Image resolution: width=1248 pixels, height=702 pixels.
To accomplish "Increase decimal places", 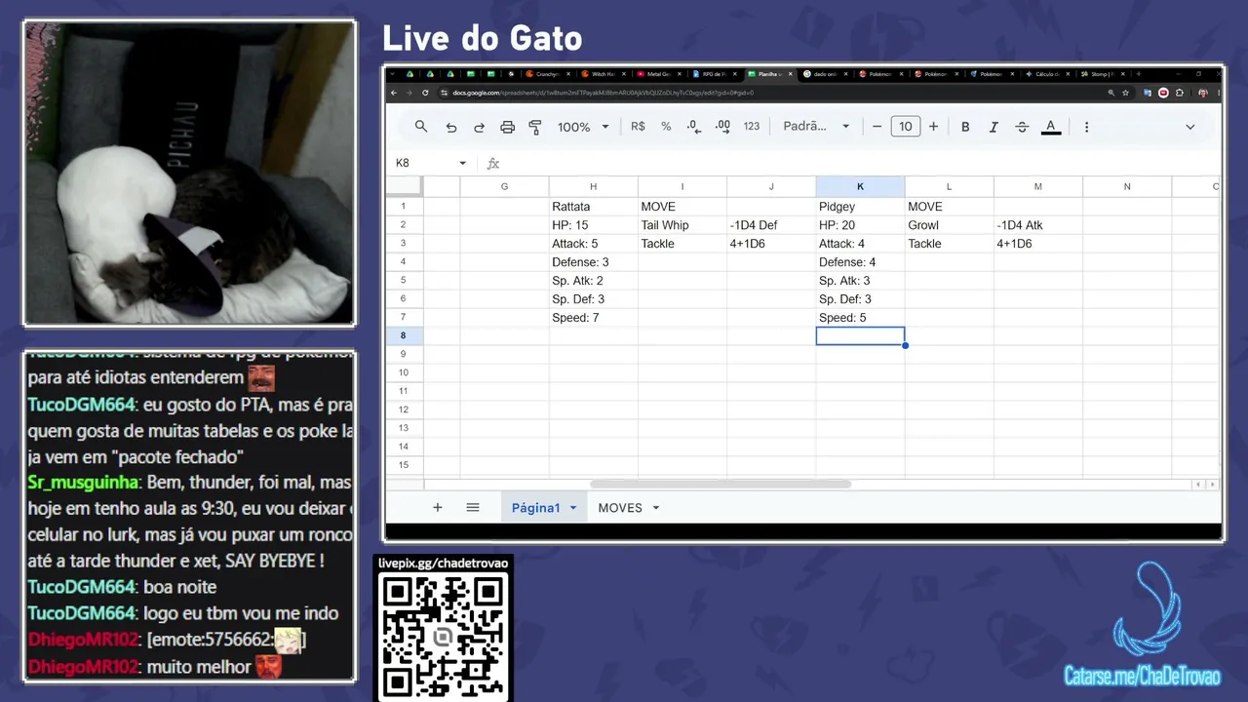I will coord(722,127).
